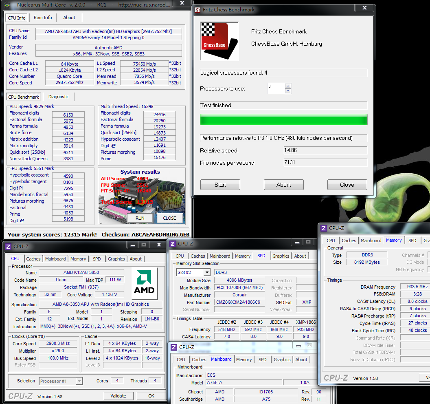This screenshot has height=404, width=430.
Task: Switch to Caches tab in CPU-Z Mainboard window
Action: tap(199, 360)
